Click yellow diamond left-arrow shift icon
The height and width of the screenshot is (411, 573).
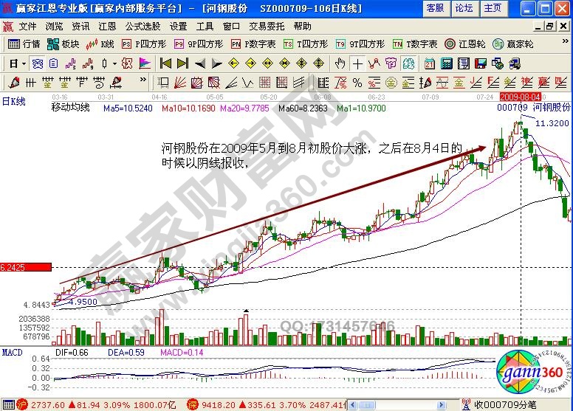pos(233,63)
